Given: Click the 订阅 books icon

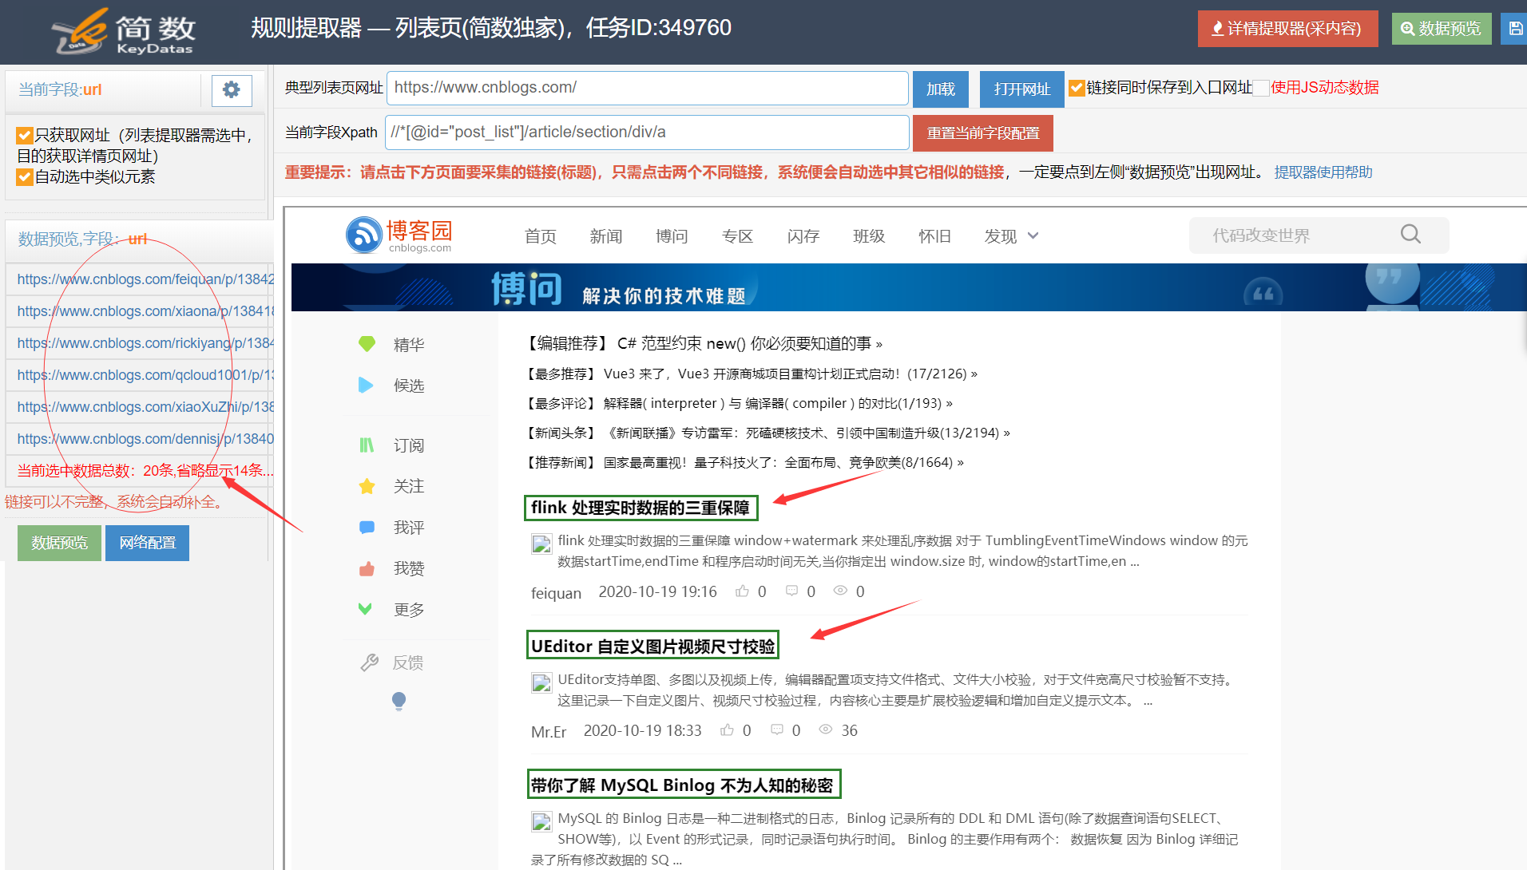Looking at the screenshot, I should 367,445.
